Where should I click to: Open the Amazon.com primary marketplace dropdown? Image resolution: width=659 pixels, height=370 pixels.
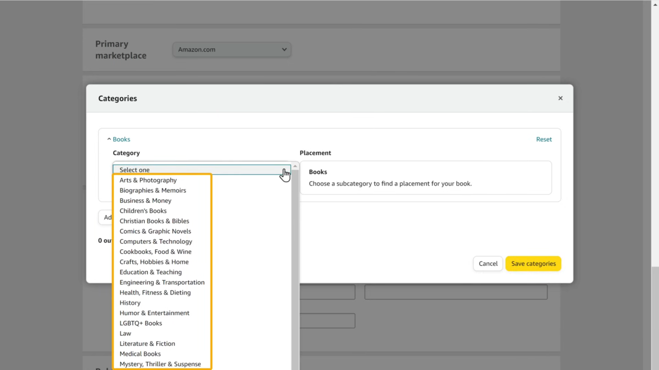(232, 49)
